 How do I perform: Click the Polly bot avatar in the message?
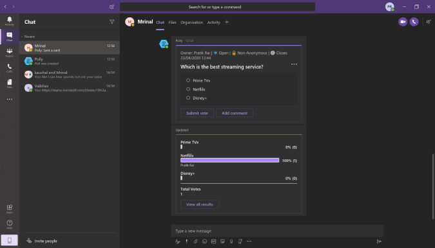coord(164,44)
